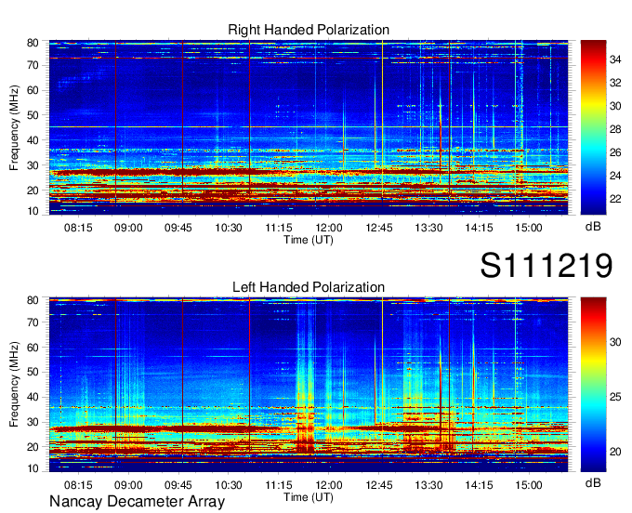Screen dimensions: 632x513
Task: Click the Right Handed Polarization title
Action: [x=309, y=30]
